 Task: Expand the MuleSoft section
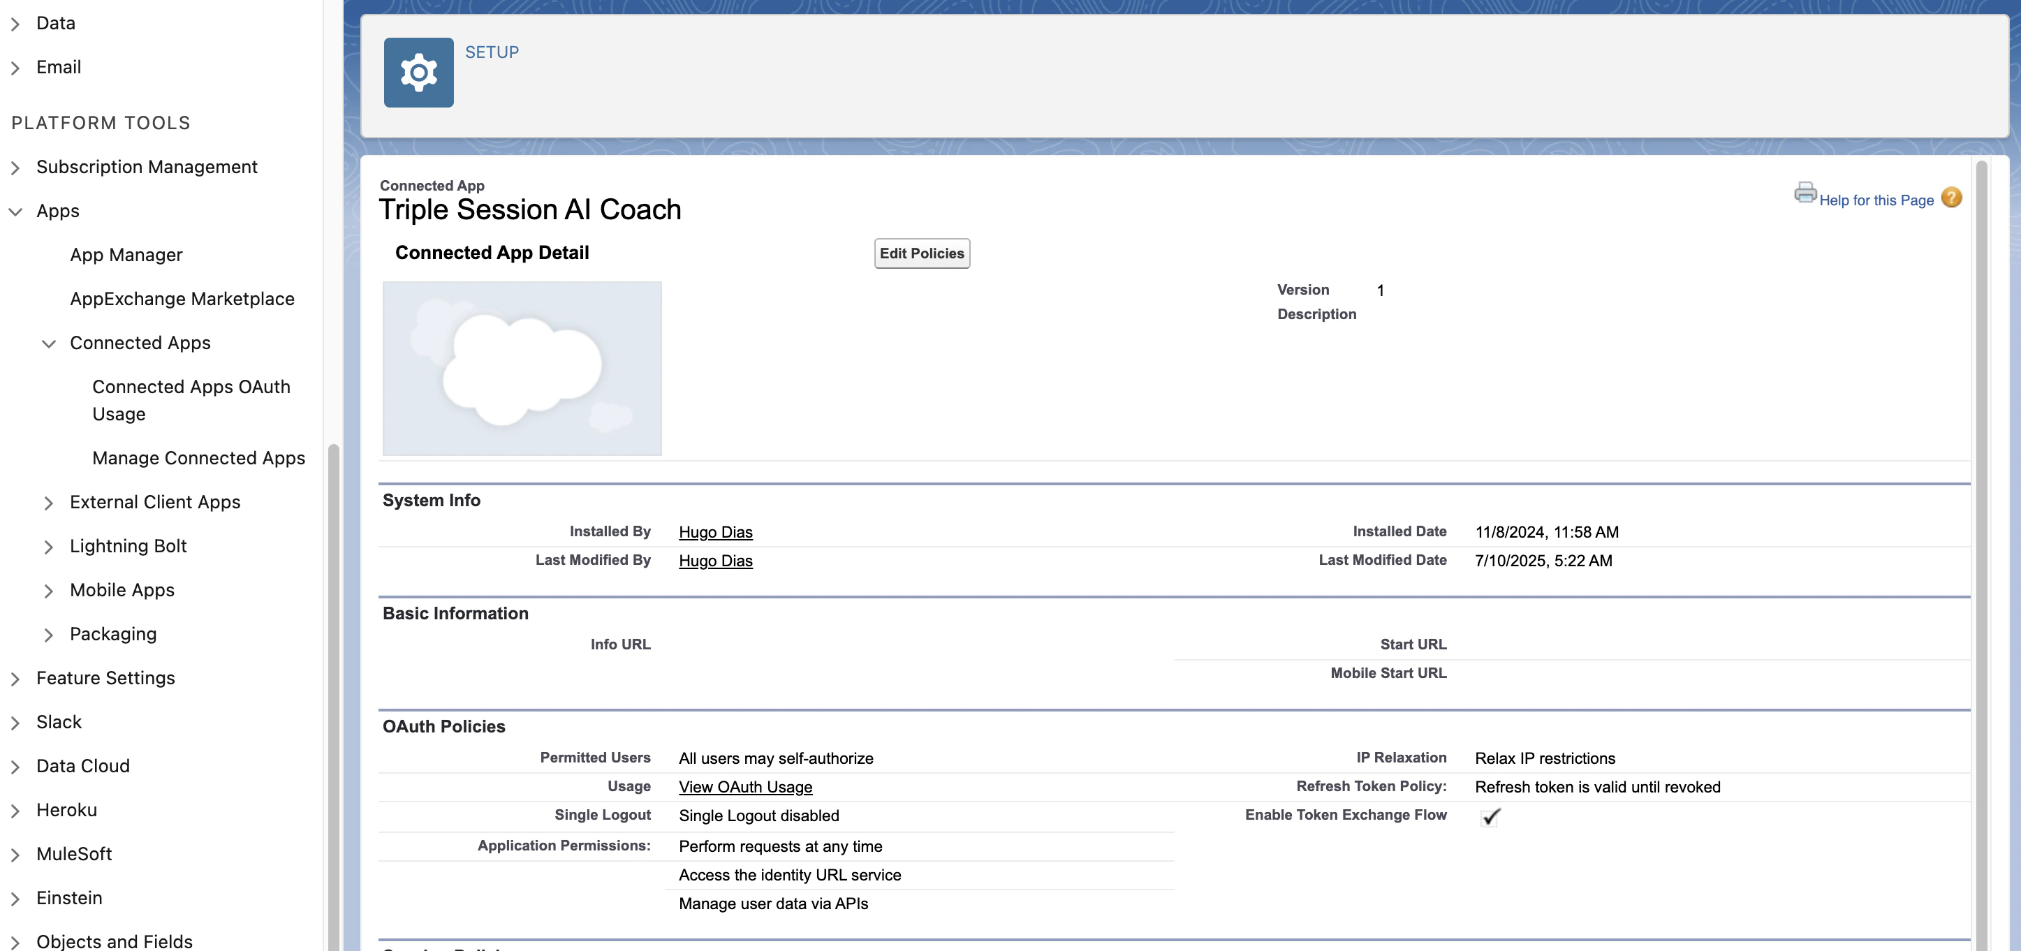pos(15,854)
